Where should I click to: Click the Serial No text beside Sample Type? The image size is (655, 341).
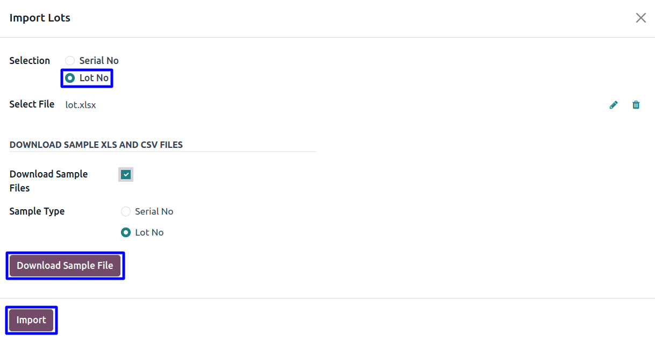(154, 211)
